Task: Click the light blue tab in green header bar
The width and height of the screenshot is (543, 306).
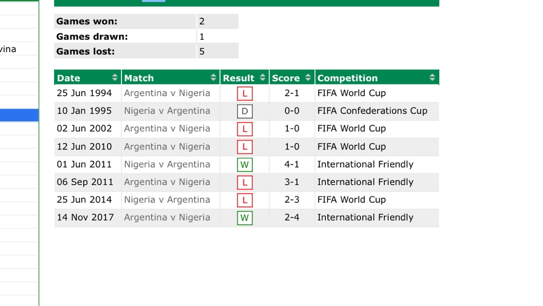Action: coord(153,1)
